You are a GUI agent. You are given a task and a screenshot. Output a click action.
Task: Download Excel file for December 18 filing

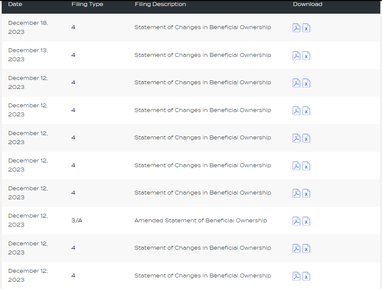tap(306, 28)
